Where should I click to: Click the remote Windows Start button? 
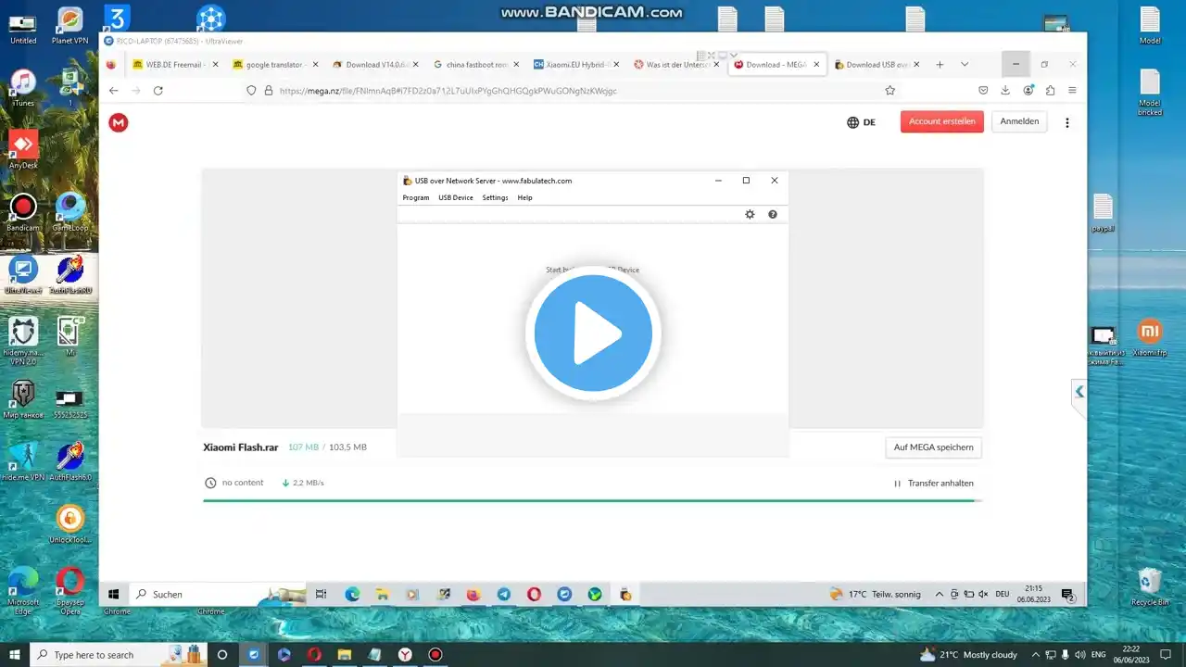(114, 594)
